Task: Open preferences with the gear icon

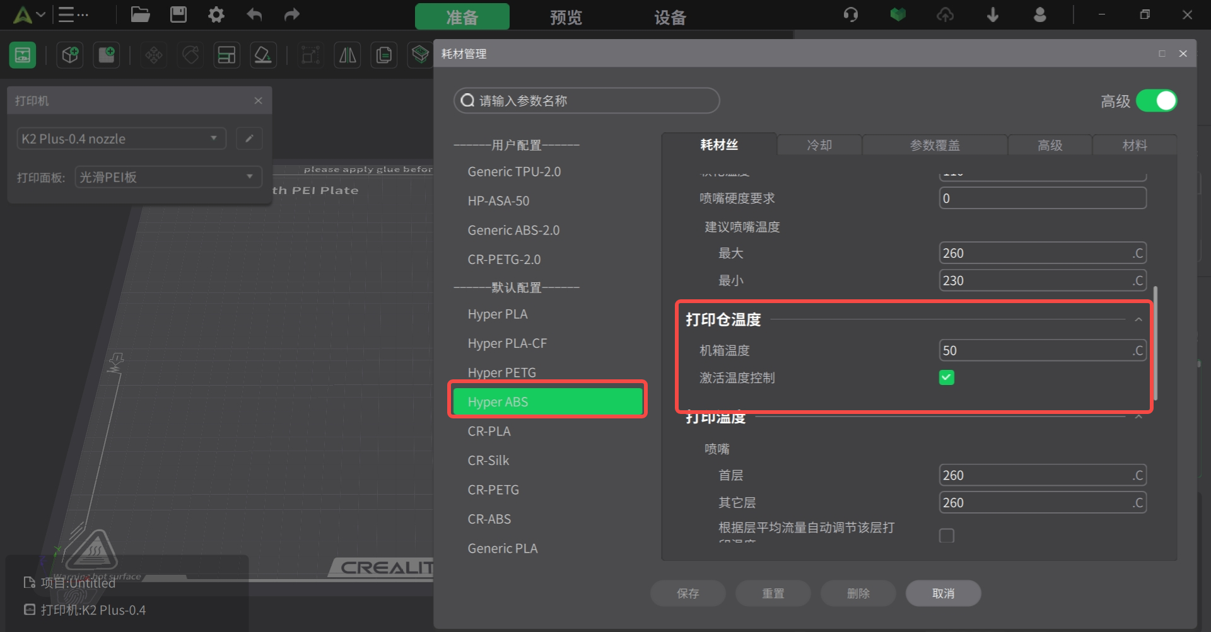Action: pos(216,14)
